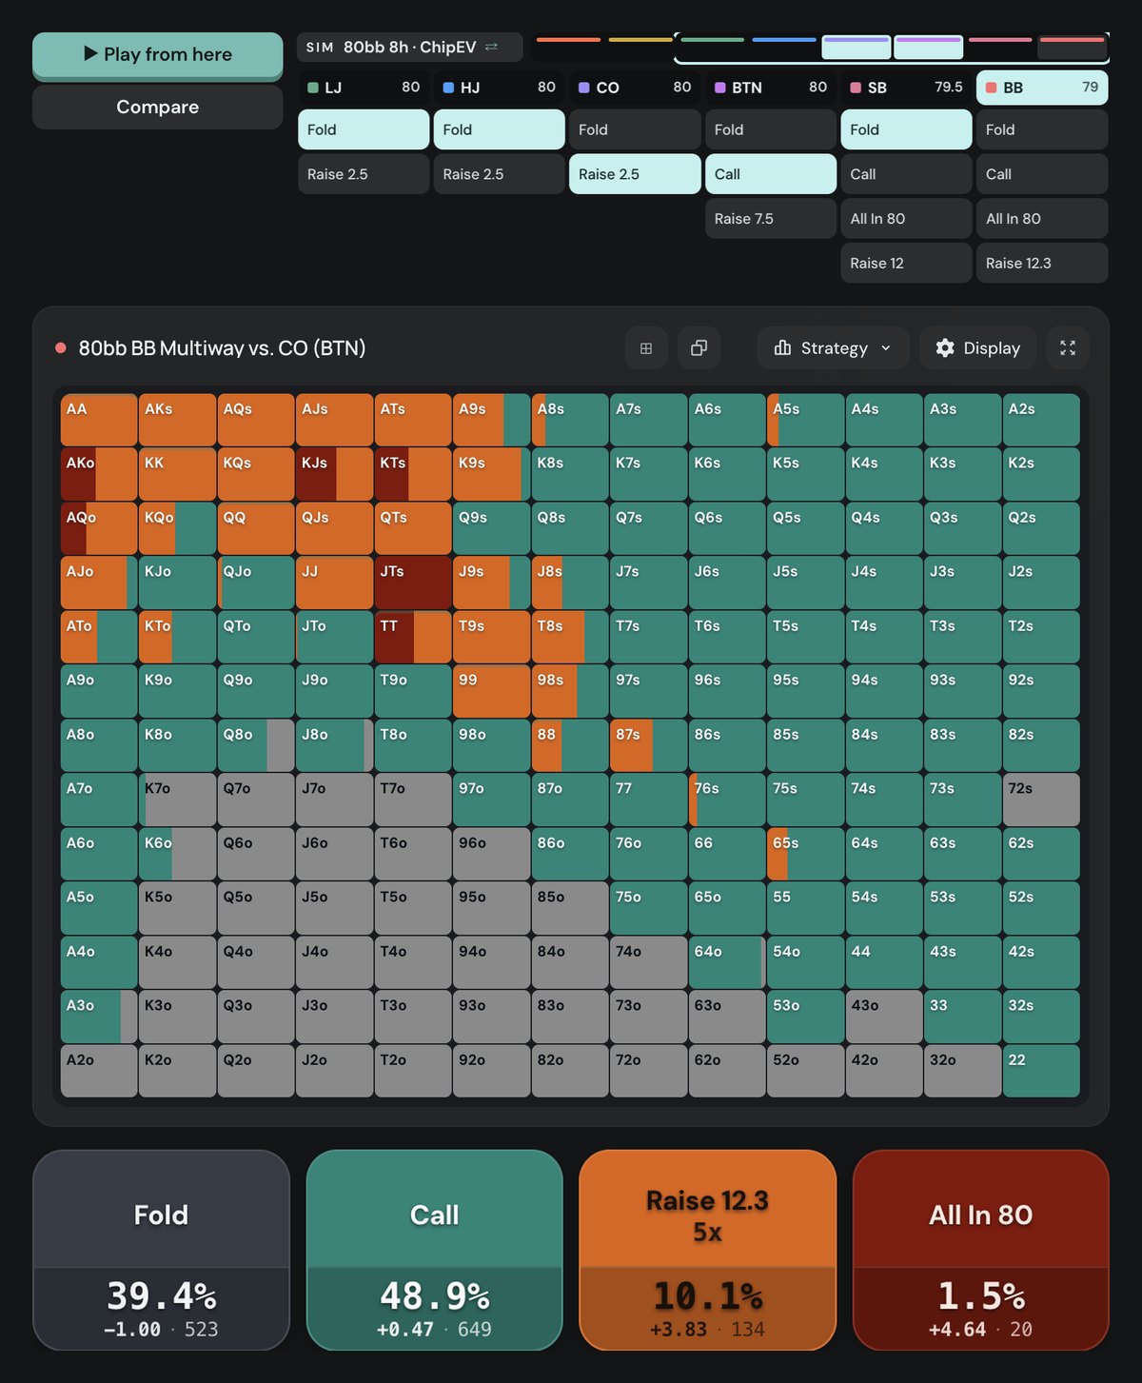Click the AA hand cell

point(99,420)
